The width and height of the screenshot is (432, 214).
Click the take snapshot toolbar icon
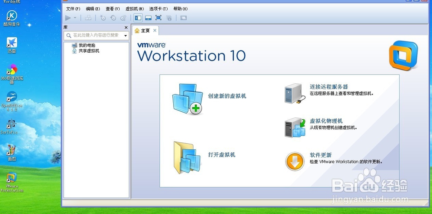(x=103, y=18)
